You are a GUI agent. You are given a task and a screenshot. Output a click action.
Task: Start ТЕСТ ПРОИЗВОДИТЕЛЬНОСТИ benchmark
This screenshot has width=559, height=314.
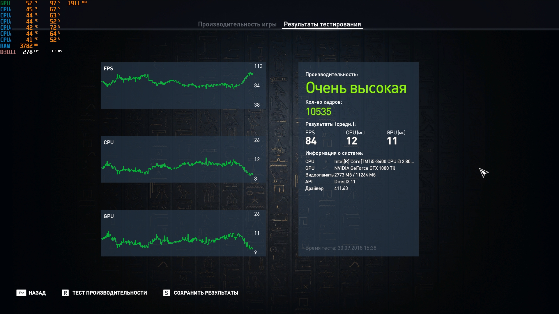point(109,293)
